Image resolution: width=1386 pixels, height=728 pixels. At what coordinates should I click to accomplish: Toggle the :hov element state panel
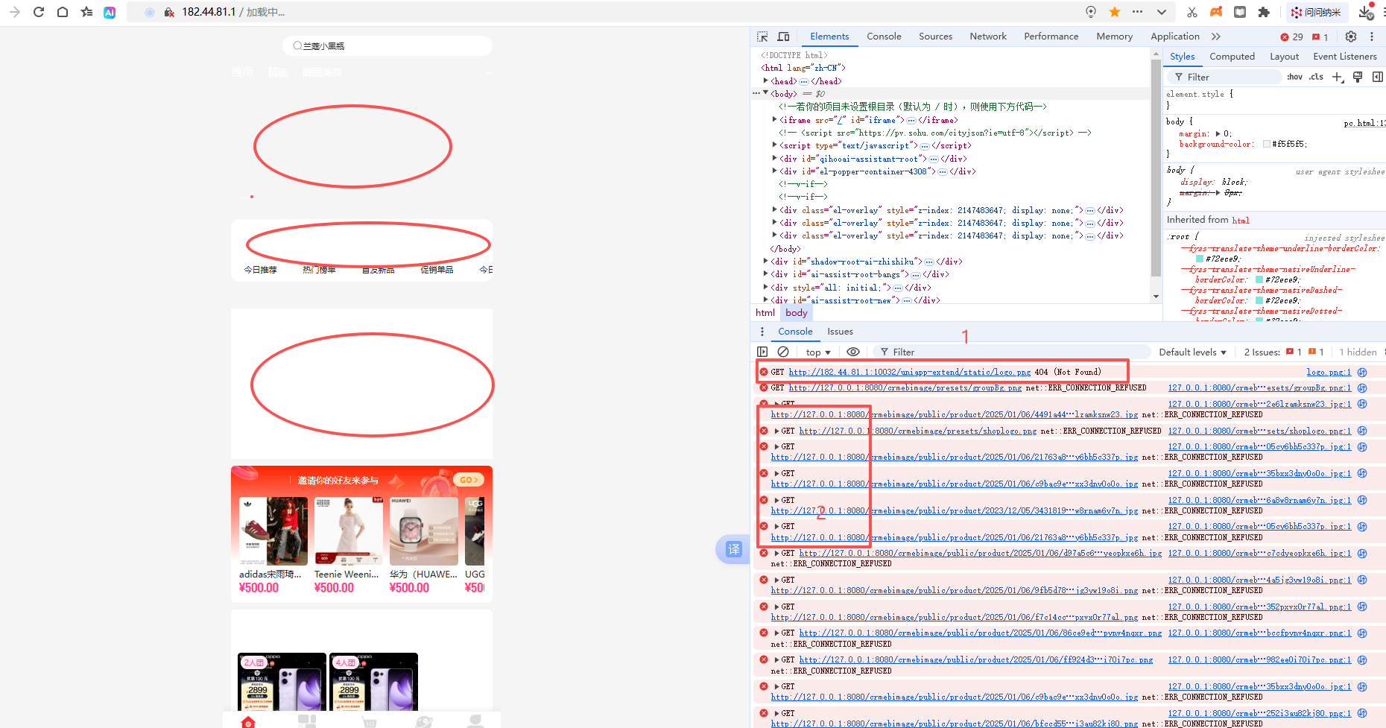1294,77
